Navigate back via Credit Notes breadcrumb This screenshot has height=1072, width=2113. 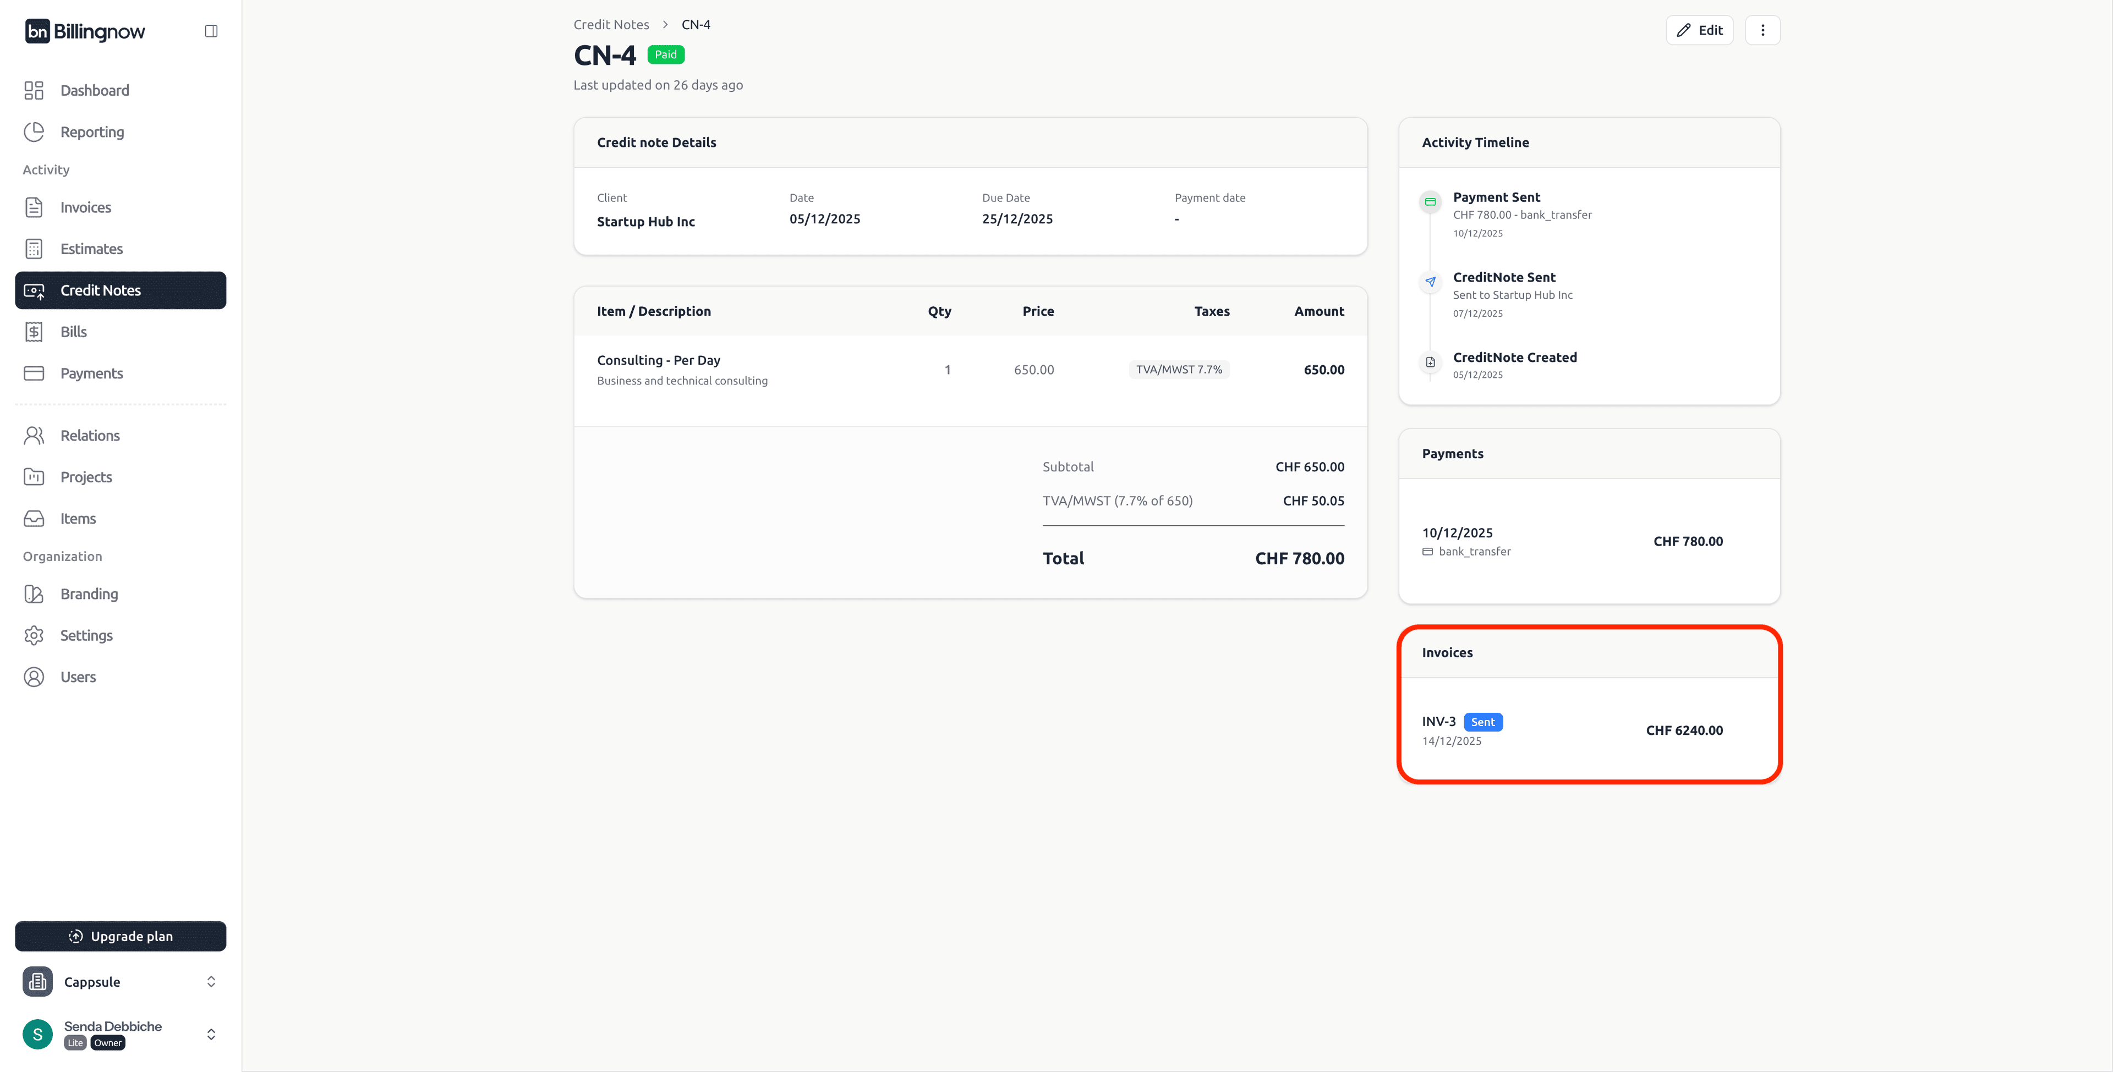click(610, 24)
